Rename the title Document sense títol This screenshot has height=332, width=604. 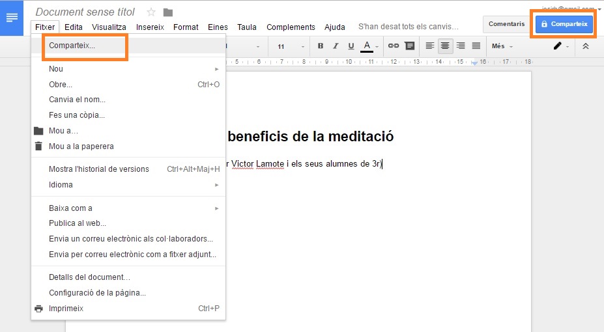(x=85, y=12)
